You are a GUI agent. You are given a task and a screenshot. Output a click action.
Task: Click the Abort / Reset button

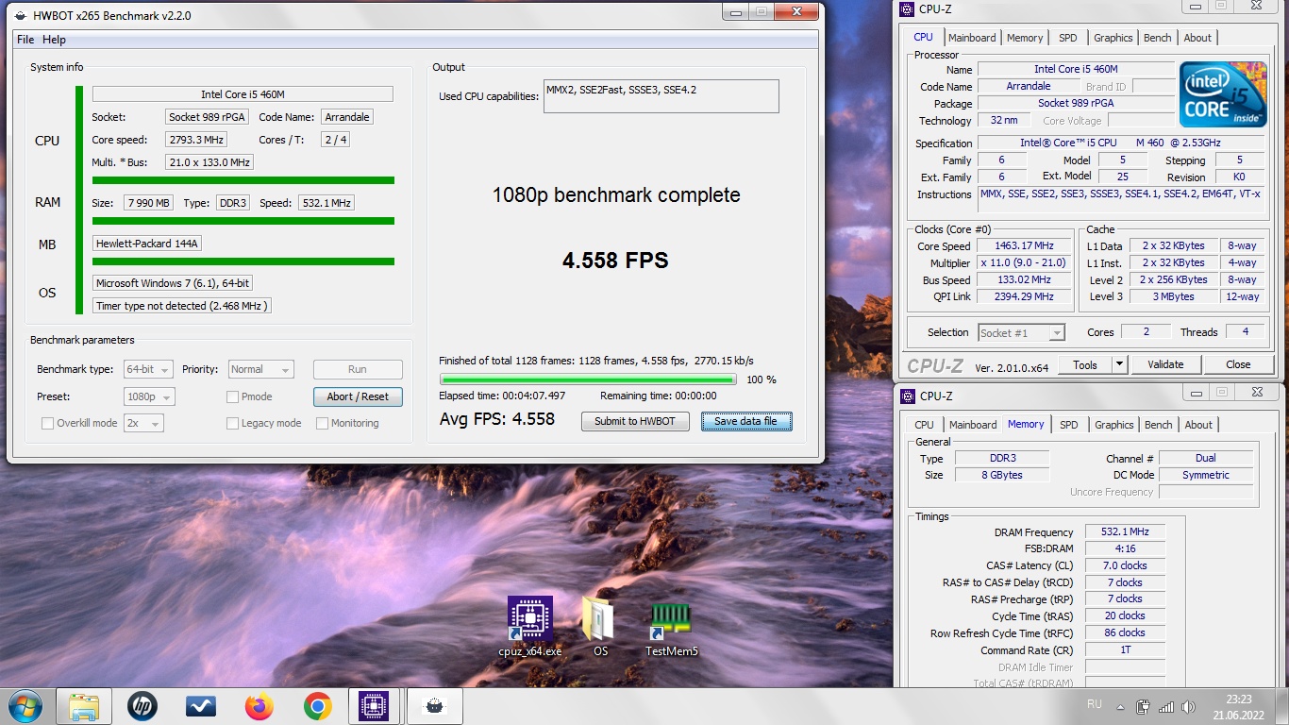(x=358, y=397)
